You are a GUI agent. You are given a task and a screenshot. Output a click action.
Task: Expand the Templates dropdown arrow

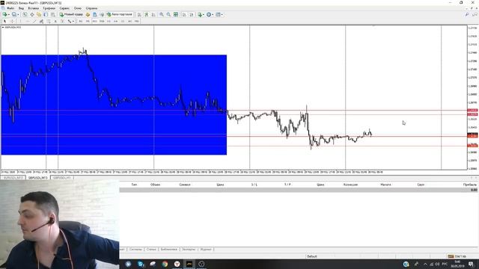click(222, 14)
